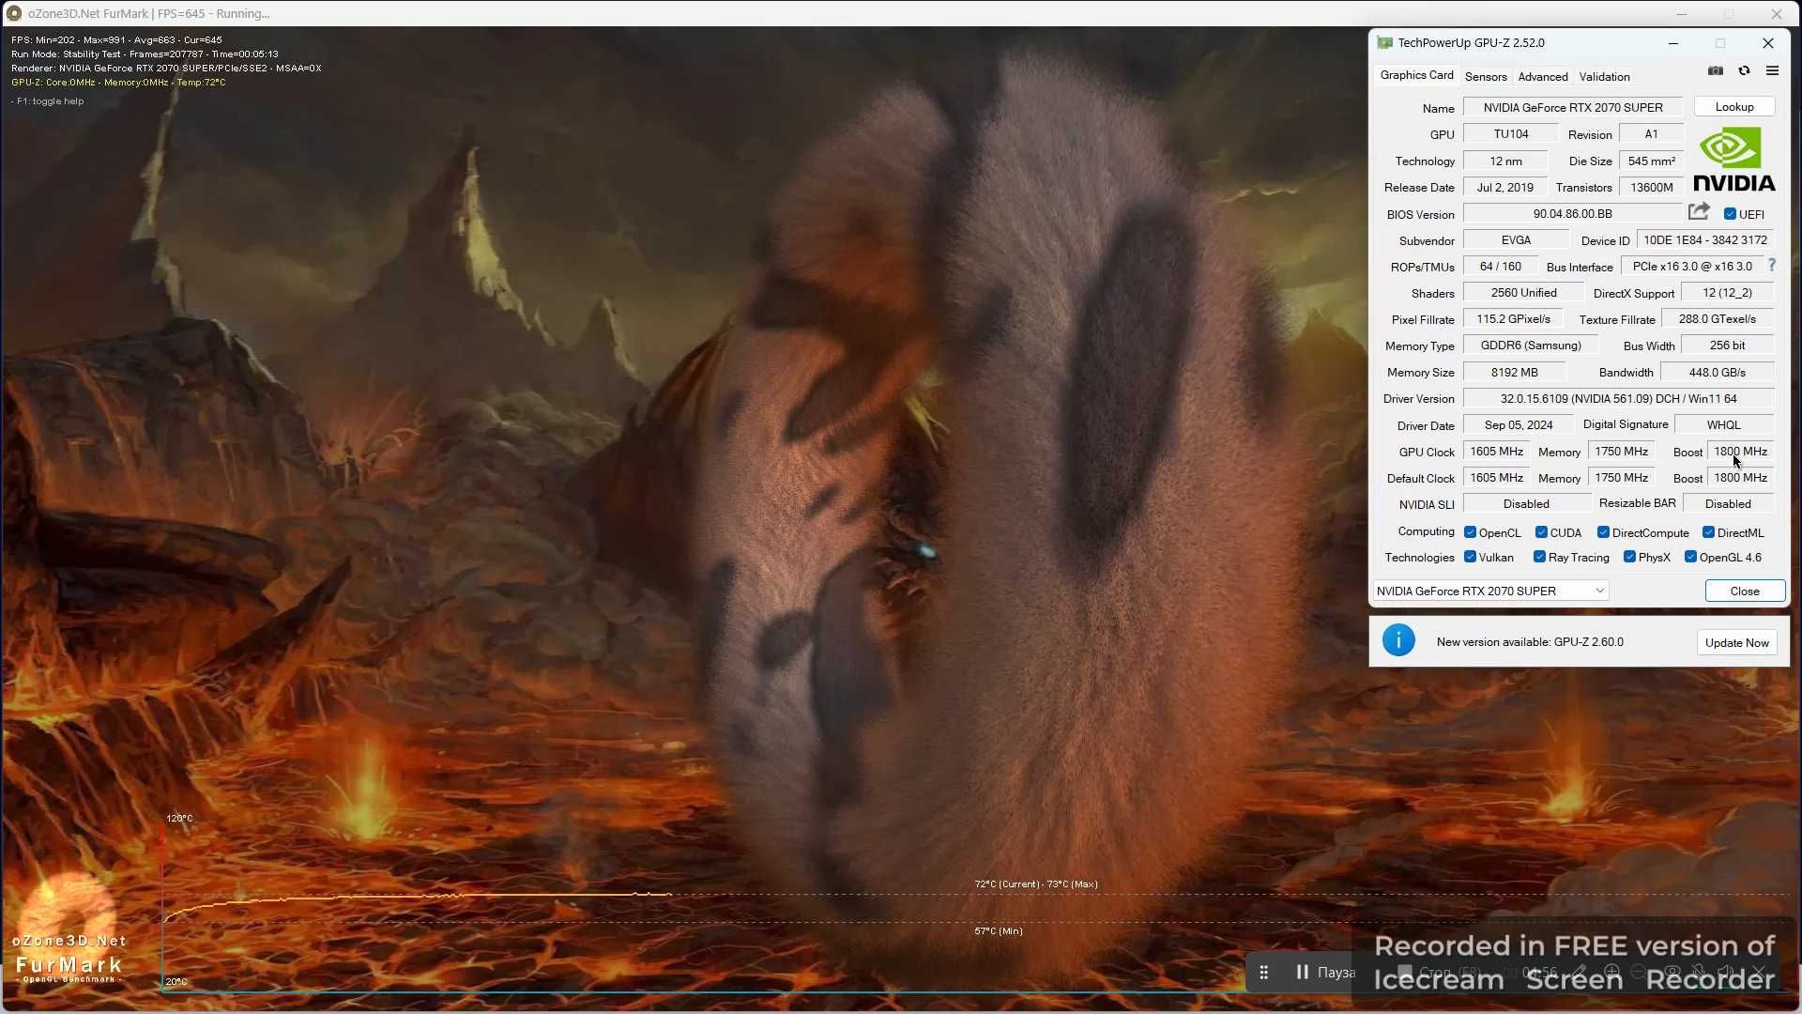Click the Shaders 2560 Unified value
The image size is (1802, 1014).
pyautogui.click(x=1523, y=293)
